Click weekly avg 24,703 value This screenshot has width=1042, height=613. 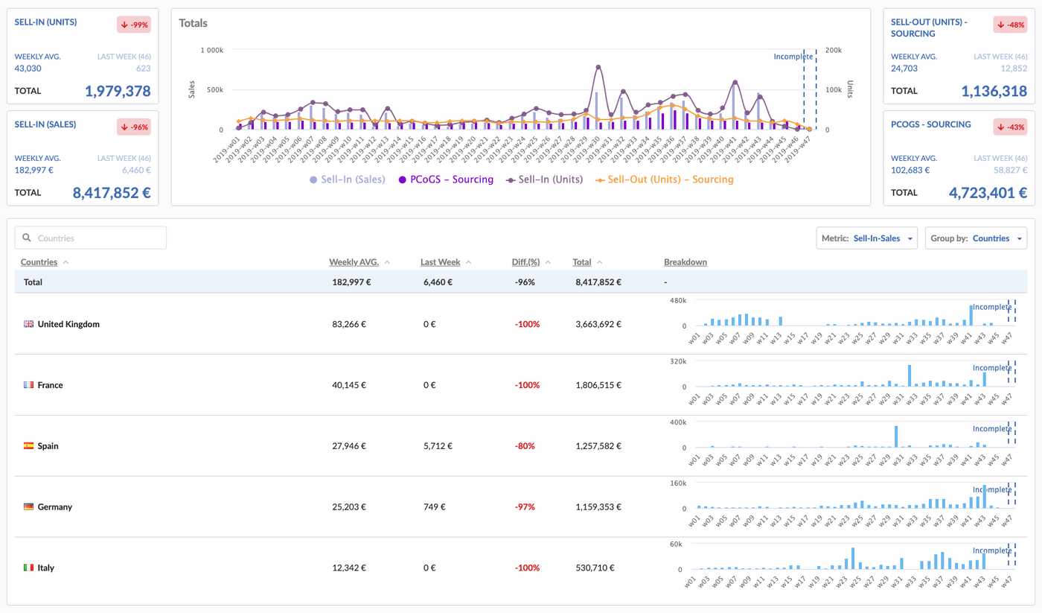904,69
